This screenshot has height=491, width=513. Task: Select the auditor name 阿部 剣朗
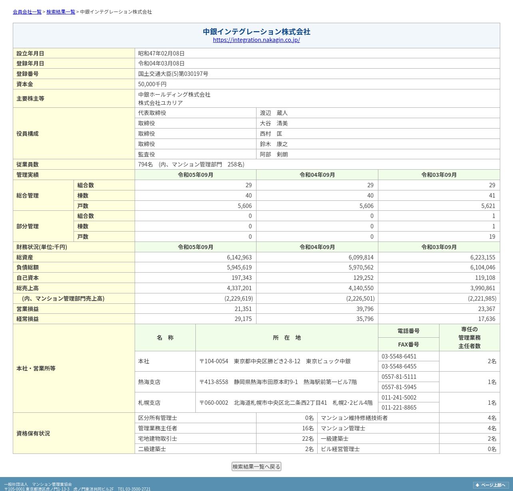274,154
